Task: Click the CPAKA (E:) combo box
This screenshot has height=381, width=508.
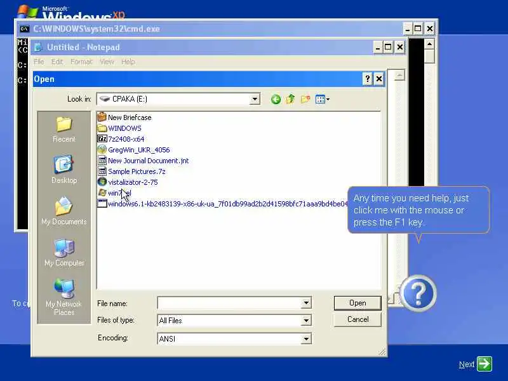Action: pyautogui.click(x=178, y=99)
